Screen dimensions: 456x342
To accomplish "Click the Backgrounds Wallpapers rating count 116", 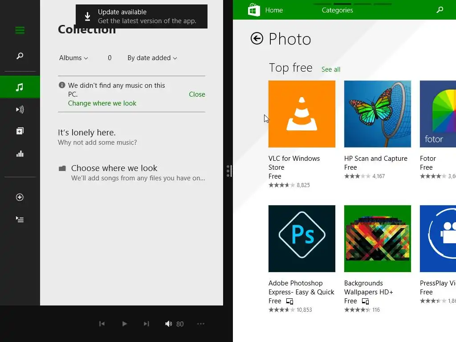I will point(376,310).
